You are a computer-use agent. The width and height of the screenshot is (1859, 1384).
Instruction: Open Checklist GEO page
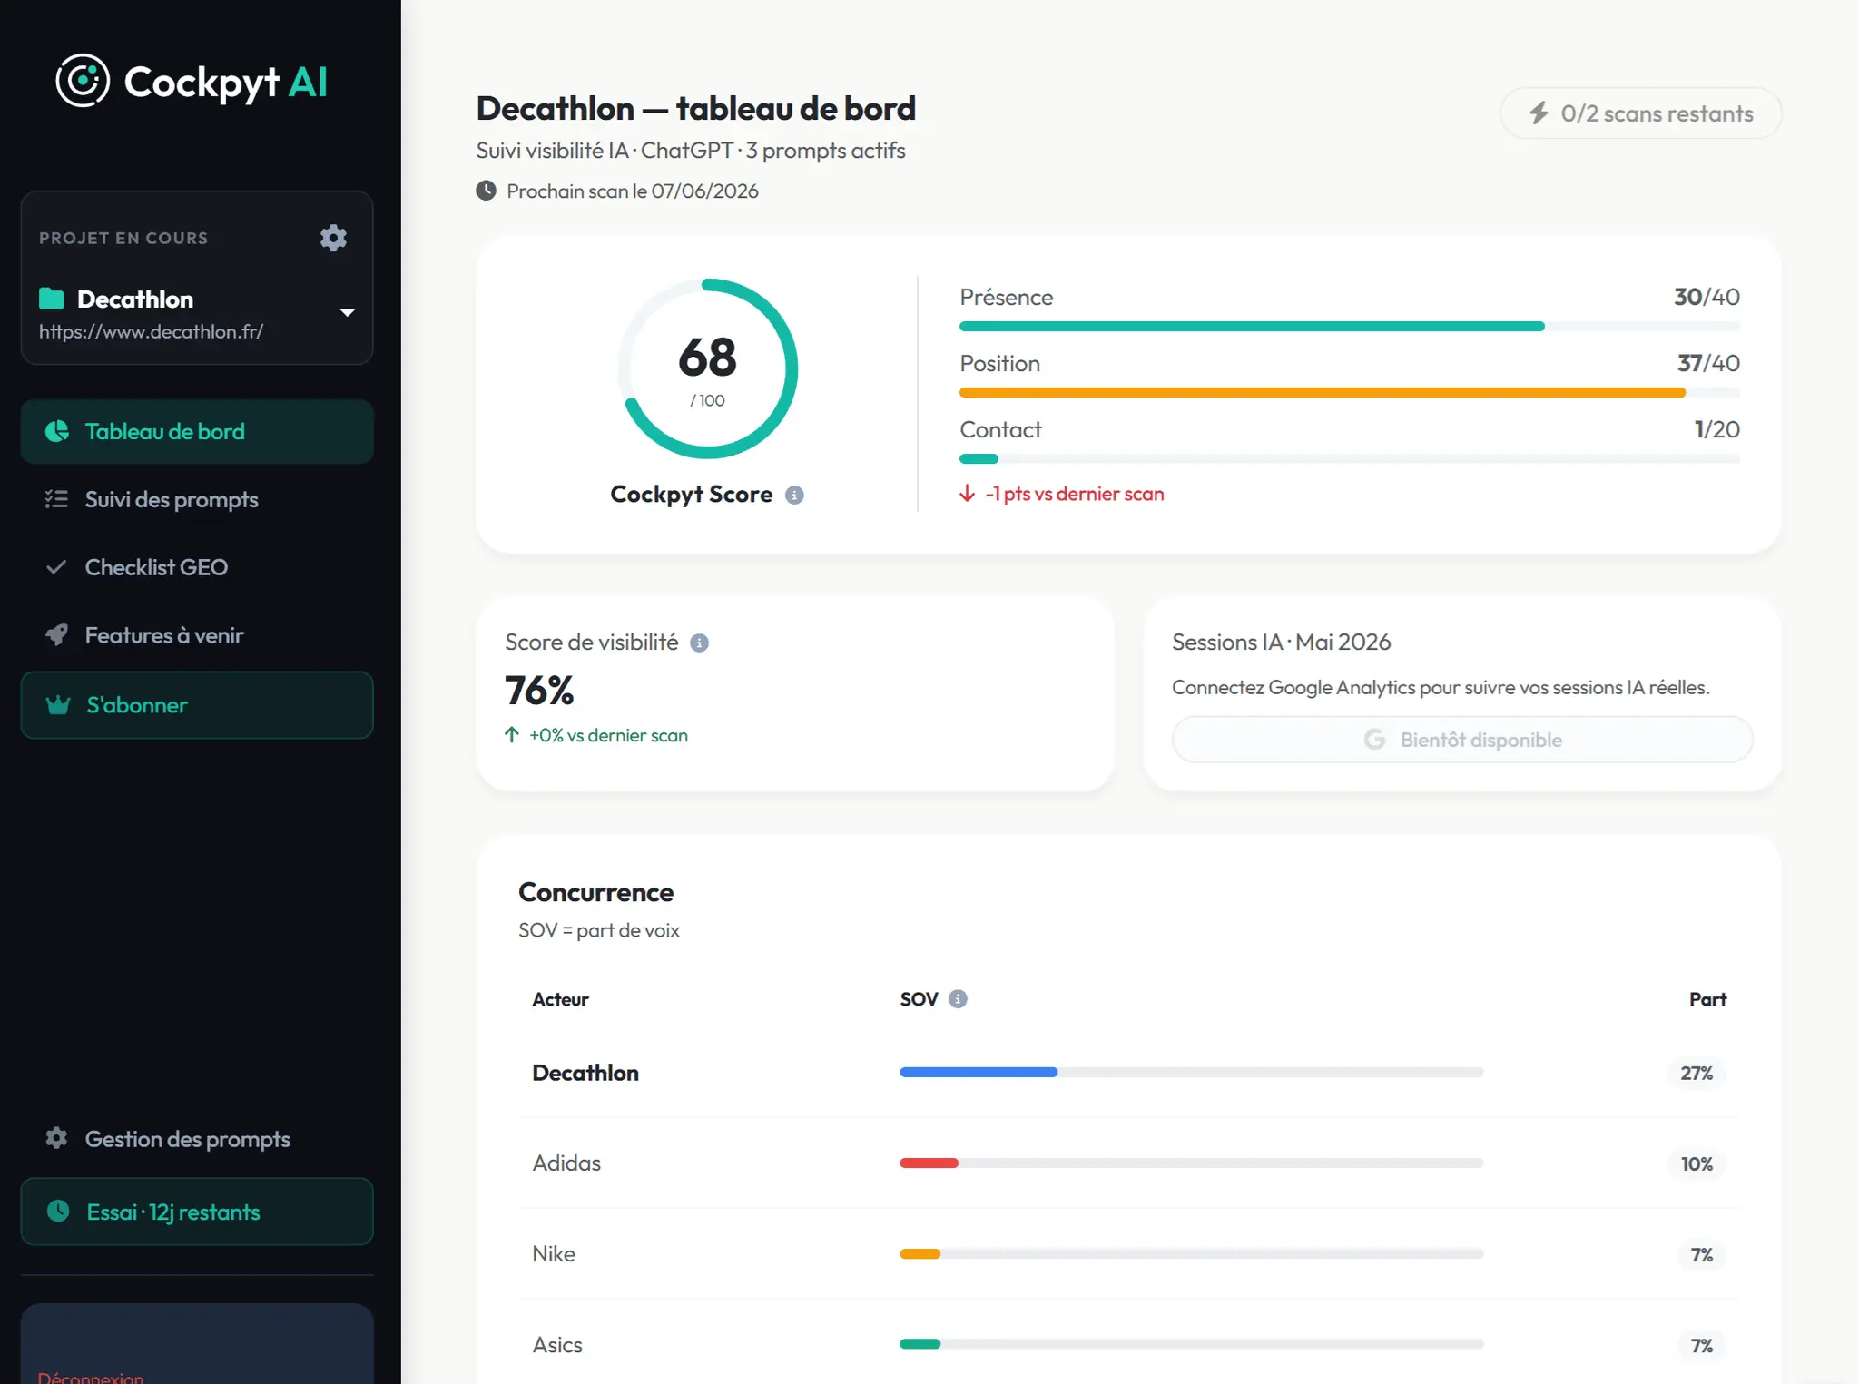[x=197, y=567]
